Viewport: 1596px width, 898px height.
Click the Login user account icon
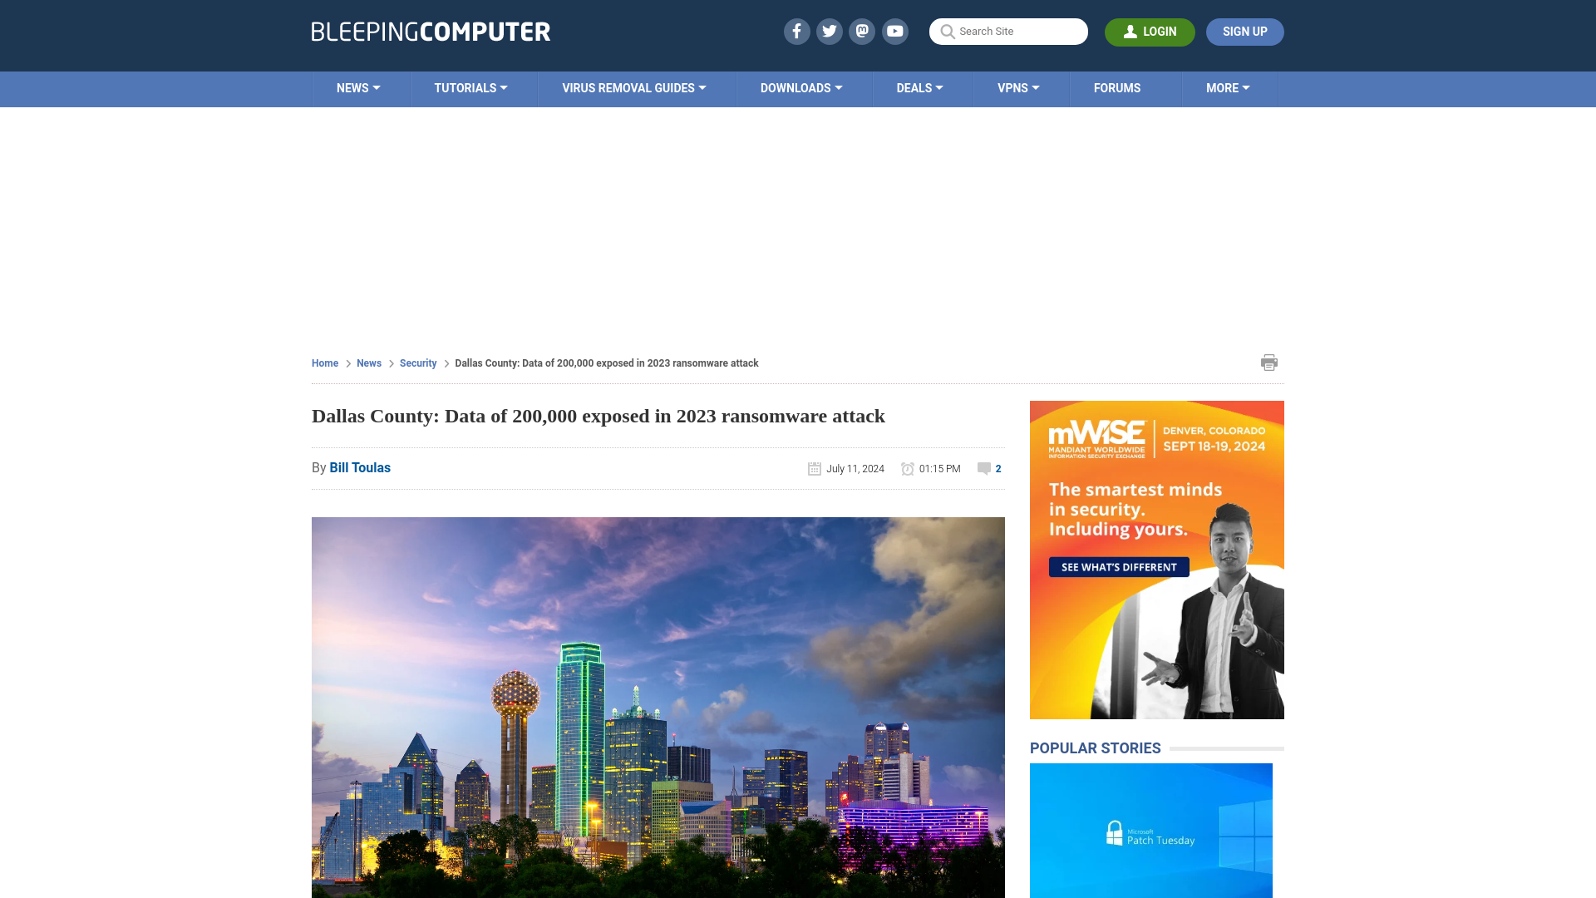click(1130, 31)
